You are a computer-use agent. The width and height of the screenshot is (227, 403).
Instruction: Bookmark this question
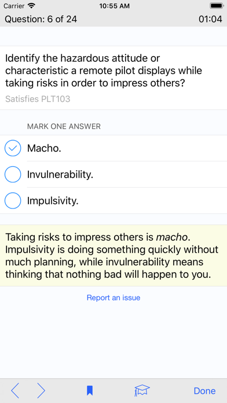coord(90,391)
